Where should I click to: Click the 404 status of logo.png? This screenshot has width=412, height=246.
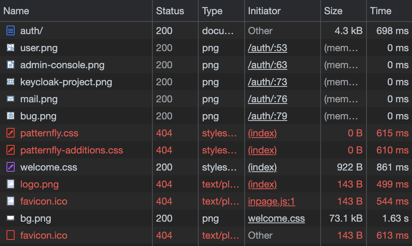coord(164,184)
